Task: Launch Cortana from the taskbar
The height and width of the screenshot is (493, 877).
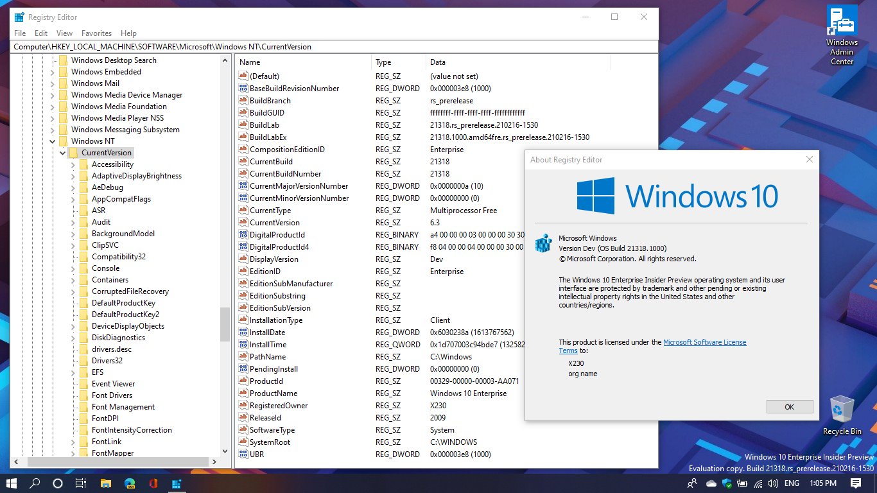Action: 58,483
